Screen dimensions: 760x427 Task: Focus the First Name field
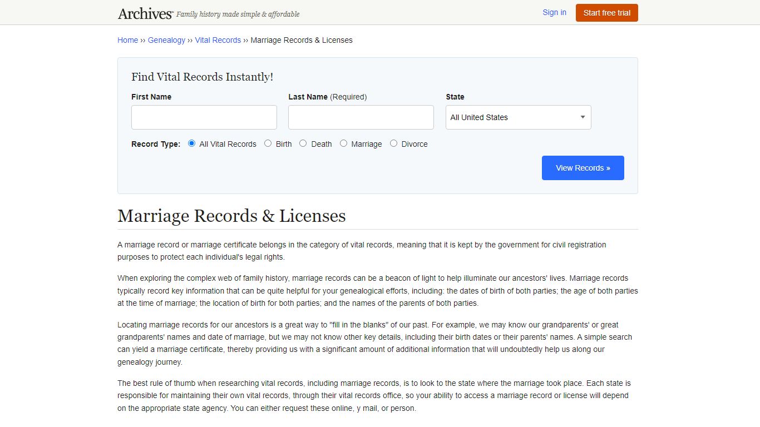[x=204, y=117]
